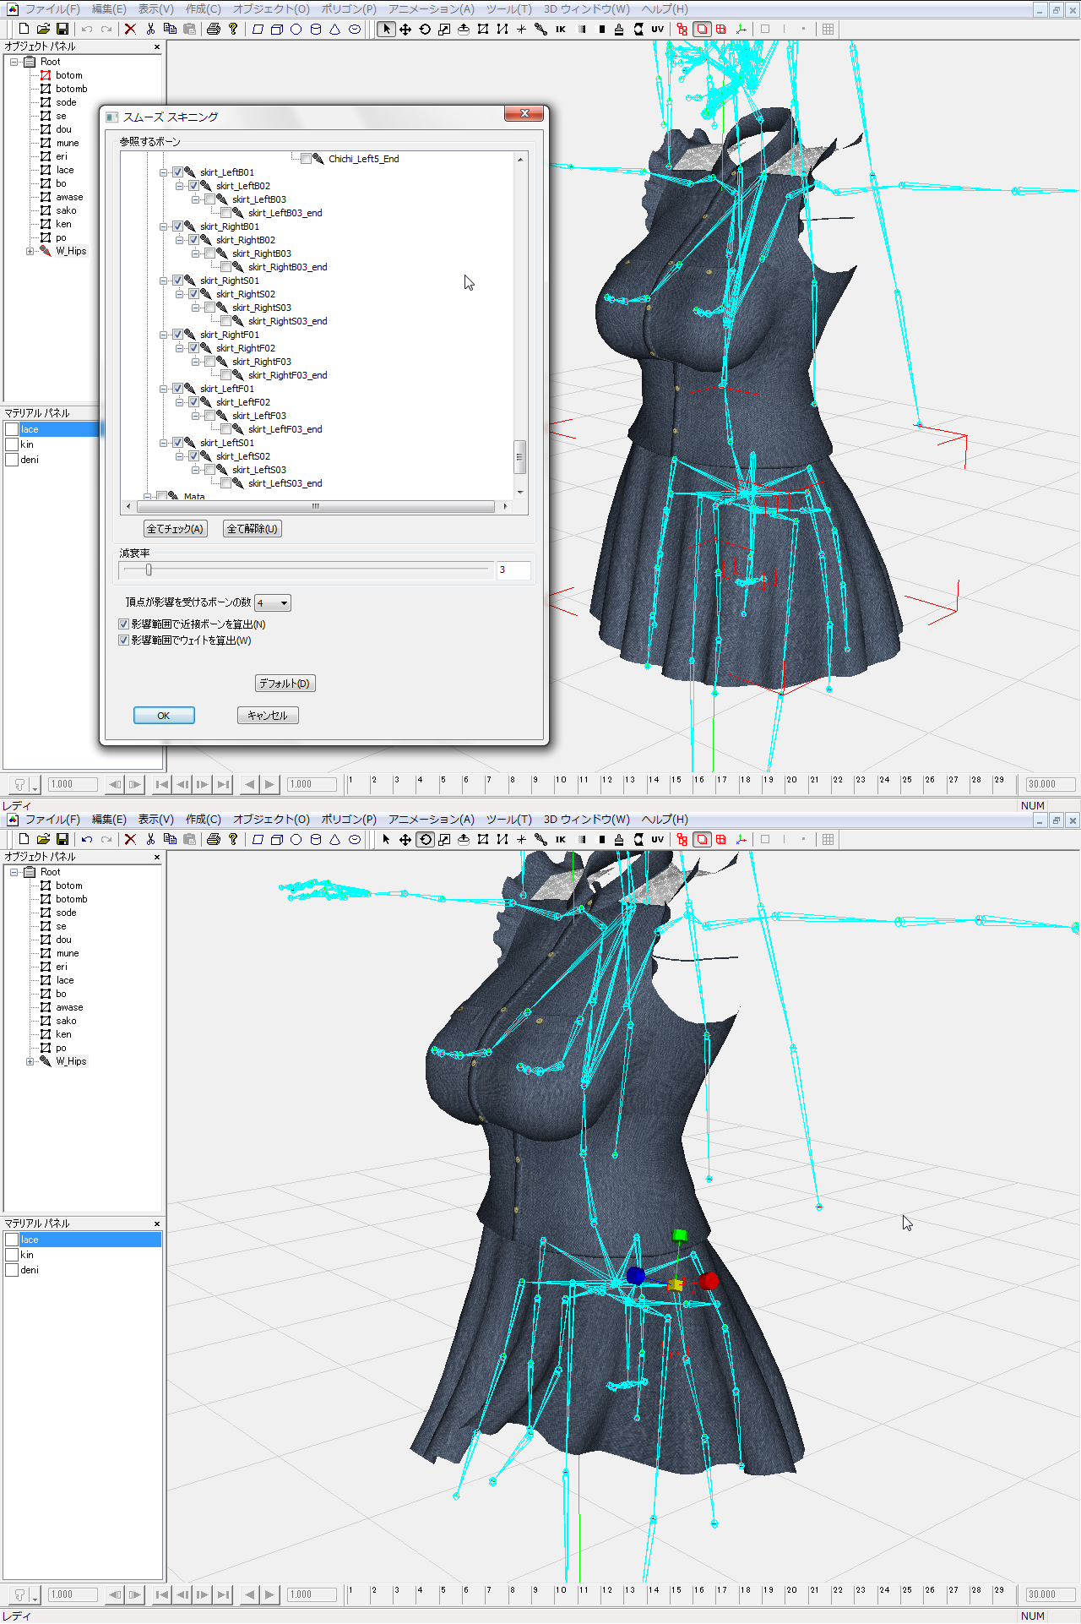Click the Help question mark icon in lower toolbar
Screen dimensions: 1081x1624
point(233,839)
